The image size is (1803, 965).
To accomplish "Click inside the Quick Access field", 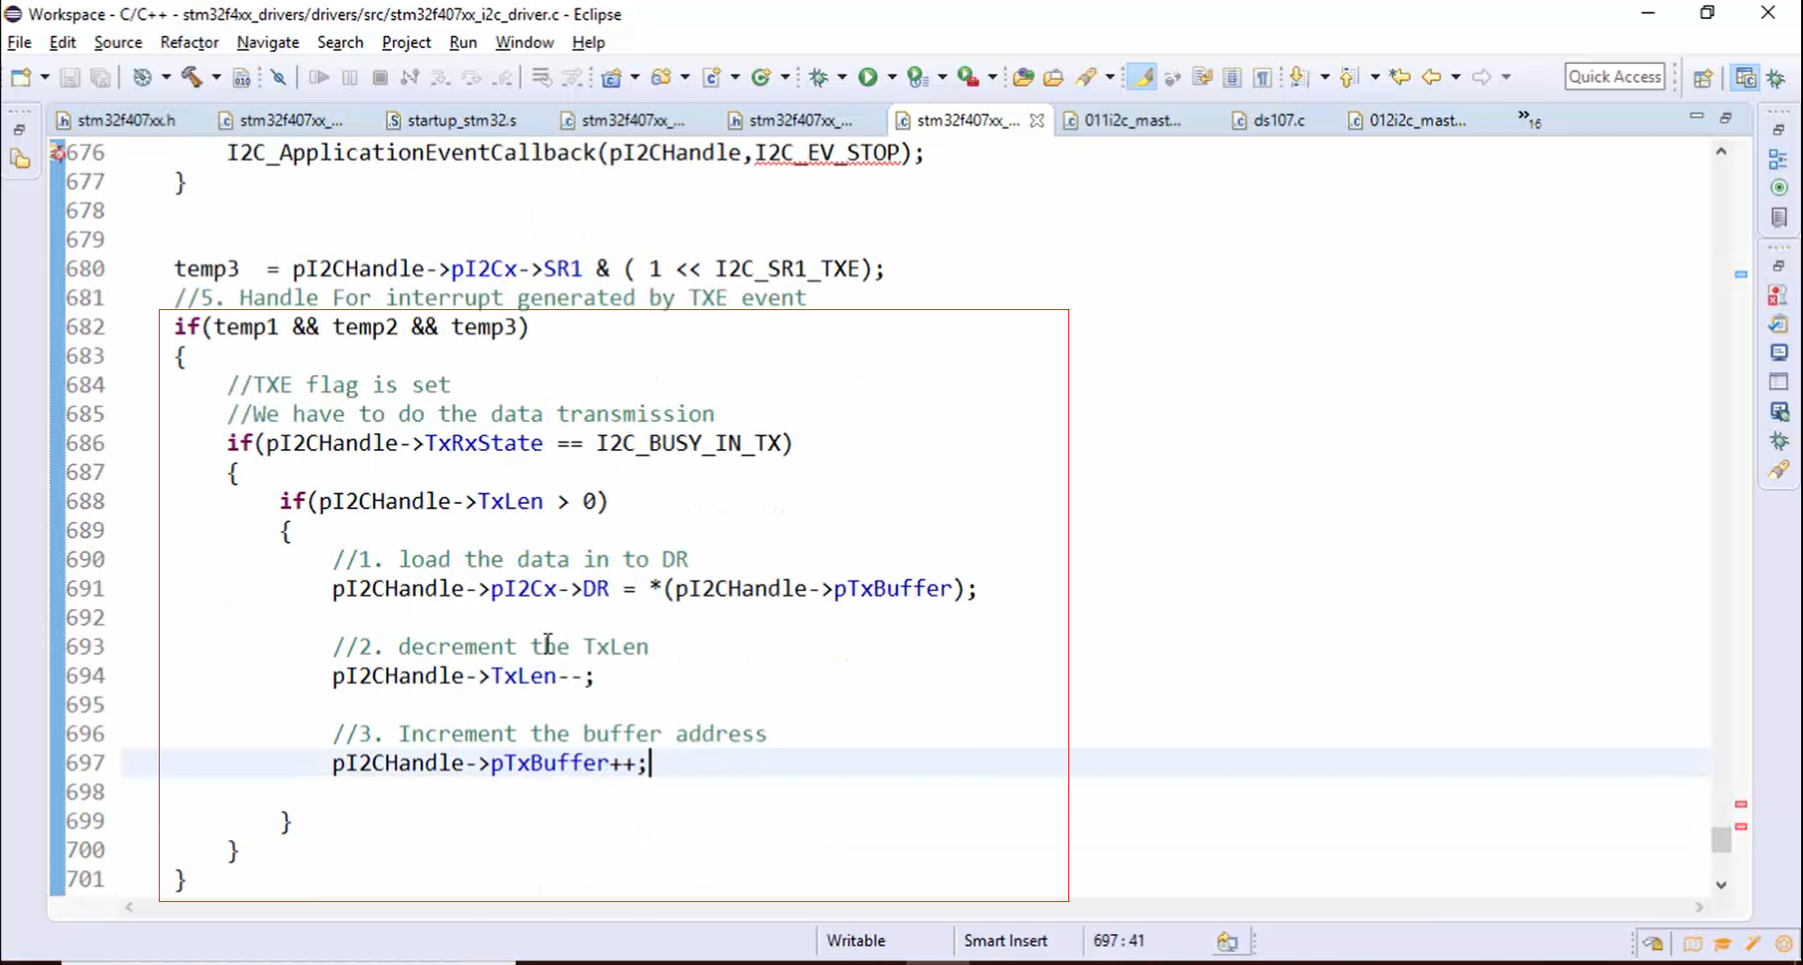I will pyautogui.click(x=1615, y=77).
